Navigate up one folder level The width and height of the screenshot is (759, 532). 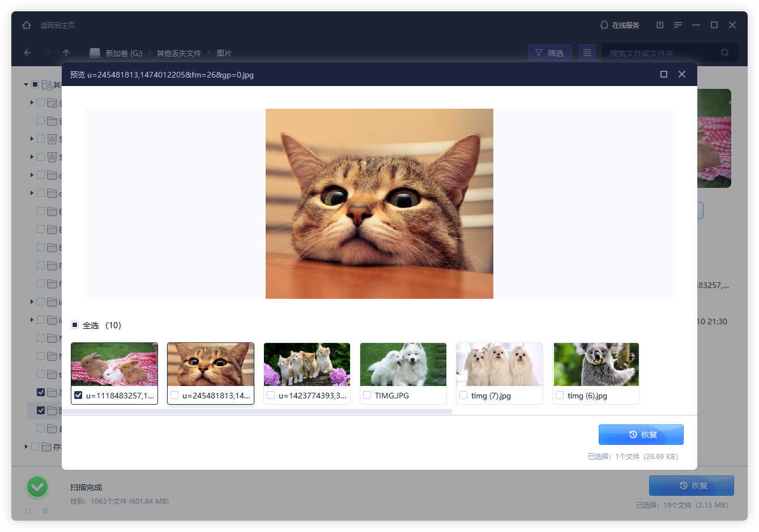pos(66,53)
